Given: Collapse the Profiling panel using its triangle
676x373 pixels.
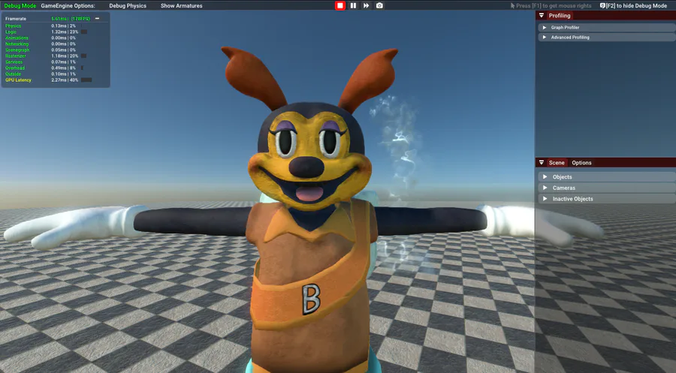Looking at the screenshot, I should pos(542,16).
